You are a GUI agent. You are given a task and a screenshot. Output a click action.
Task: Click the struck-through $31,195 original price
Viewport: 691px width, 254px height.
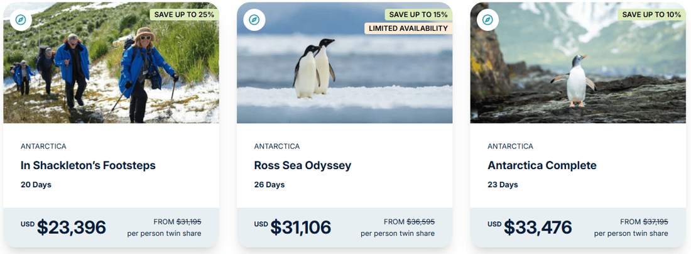[188, 221]
